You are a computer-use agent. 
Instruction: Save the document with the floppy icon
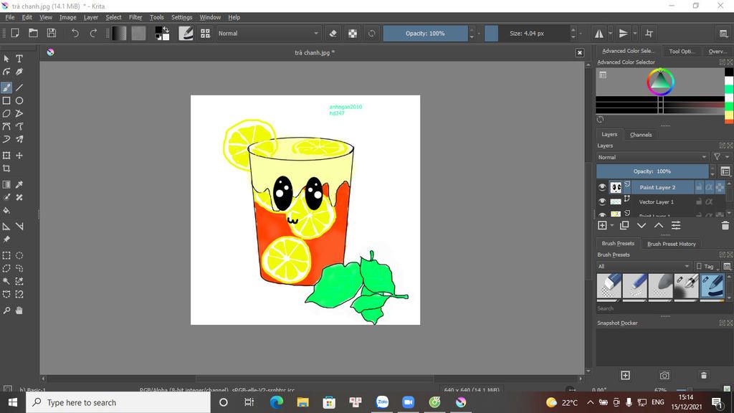52,33
